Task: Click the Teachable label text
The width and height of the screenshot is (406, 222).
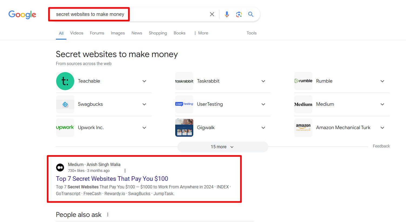Action: coord(89,81)
